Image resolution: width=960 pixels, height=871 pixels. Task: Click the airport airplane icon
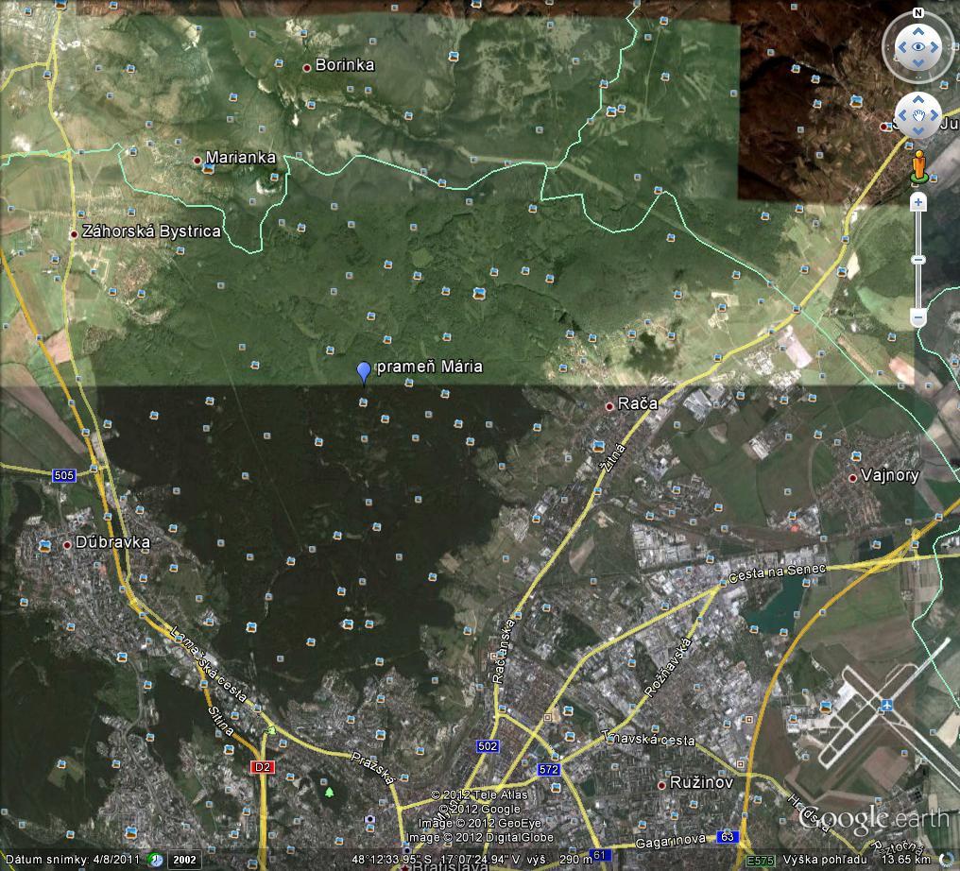886,705
